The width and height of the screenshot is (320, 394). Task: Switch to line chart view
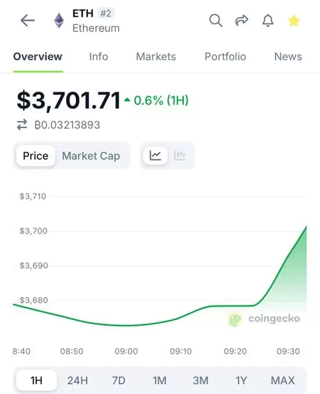(x=155, y=155)
